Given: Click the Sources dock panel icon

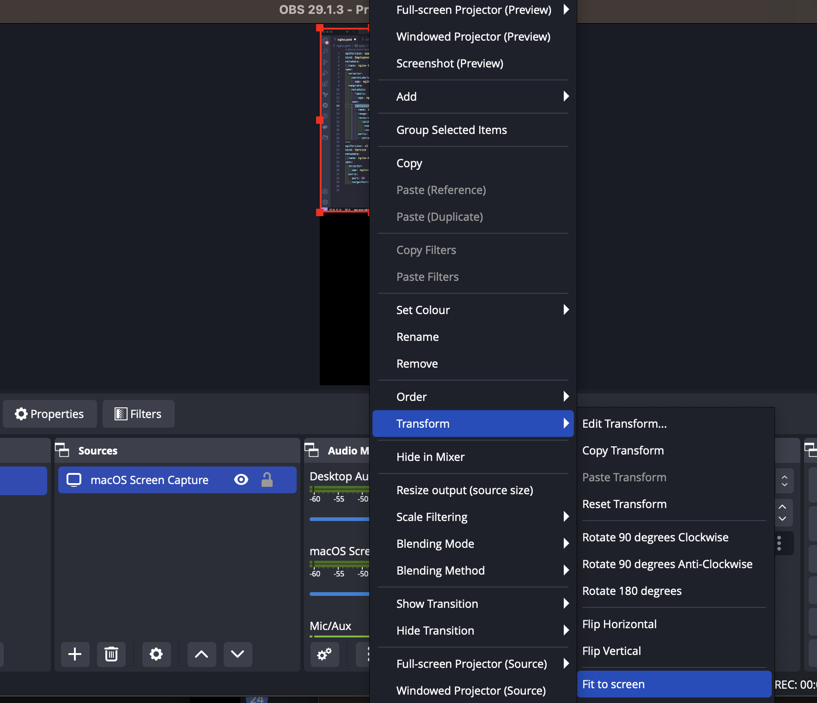Looking at the screenshot, I should pos(62,450).
